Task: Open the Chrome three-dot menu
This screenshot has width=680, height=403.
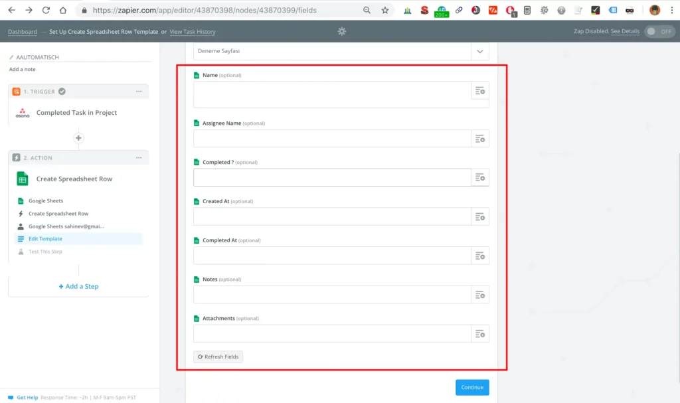Action: click(672, 10)
